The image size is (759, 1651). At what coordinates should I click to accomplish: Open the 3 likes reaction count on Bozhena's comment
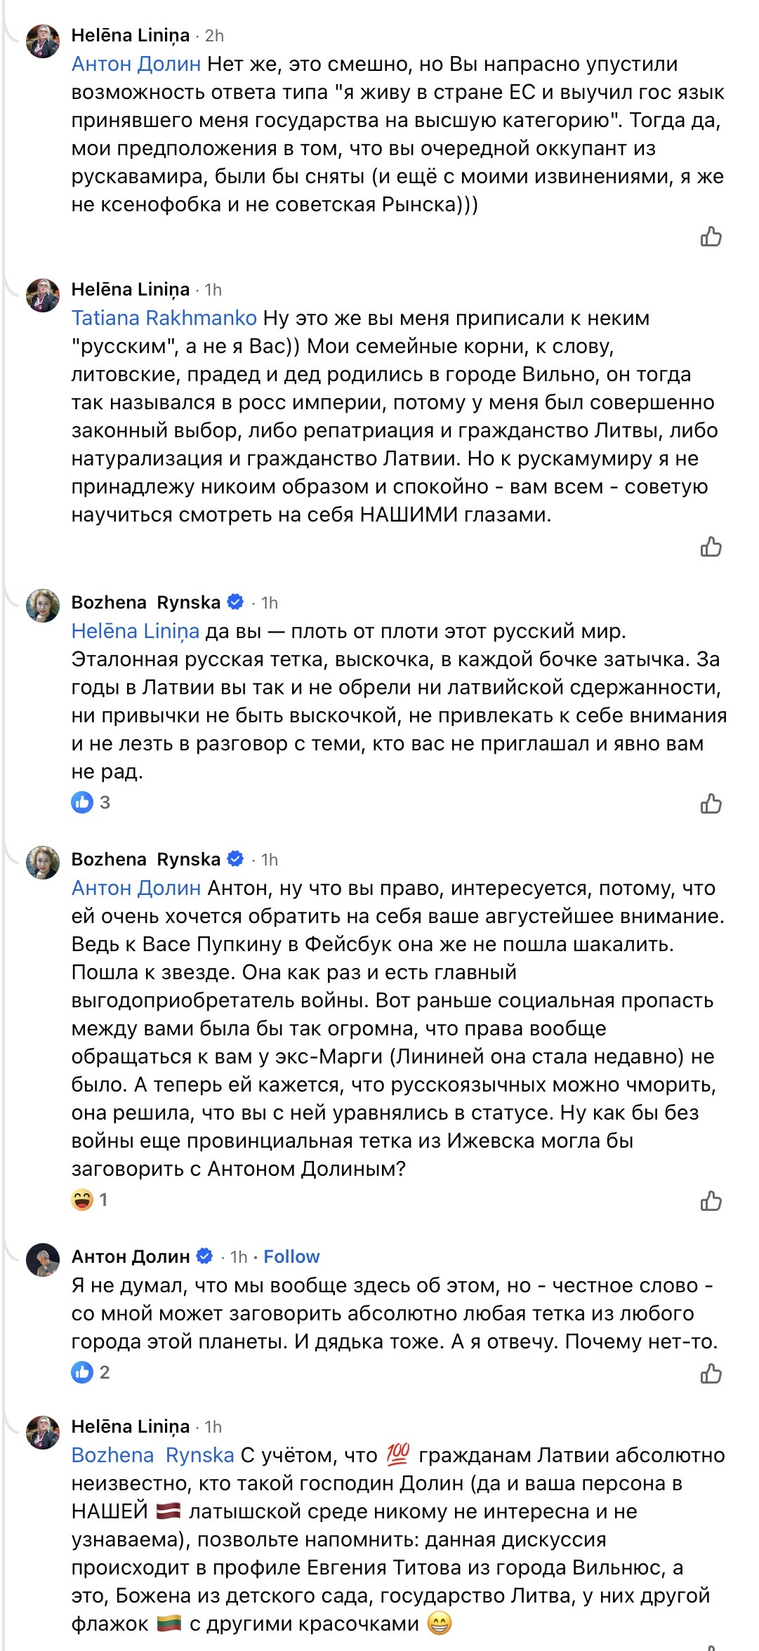(91, 802)
